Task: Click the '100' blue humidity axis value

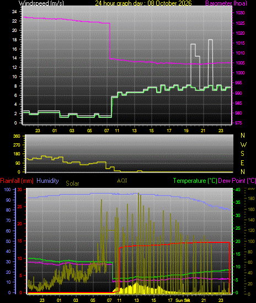Action: (7, 190)
